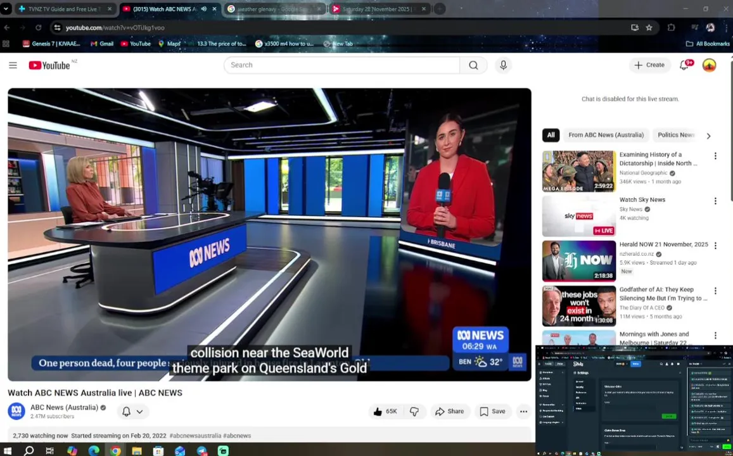Viewport: 733px width, 456px height.
Task: Open Chrome extensions puzzle icon
Action: pos(672,28)
